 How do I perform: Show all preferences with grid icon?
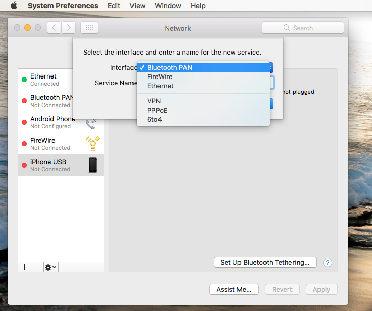89,28
